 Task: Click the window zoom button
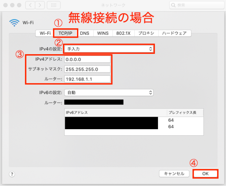pos(19,5)
